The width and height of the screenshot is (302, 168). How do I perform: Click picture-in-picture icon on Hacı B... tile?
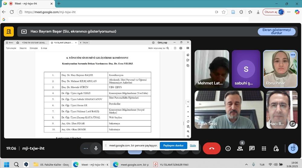(293, 124)
